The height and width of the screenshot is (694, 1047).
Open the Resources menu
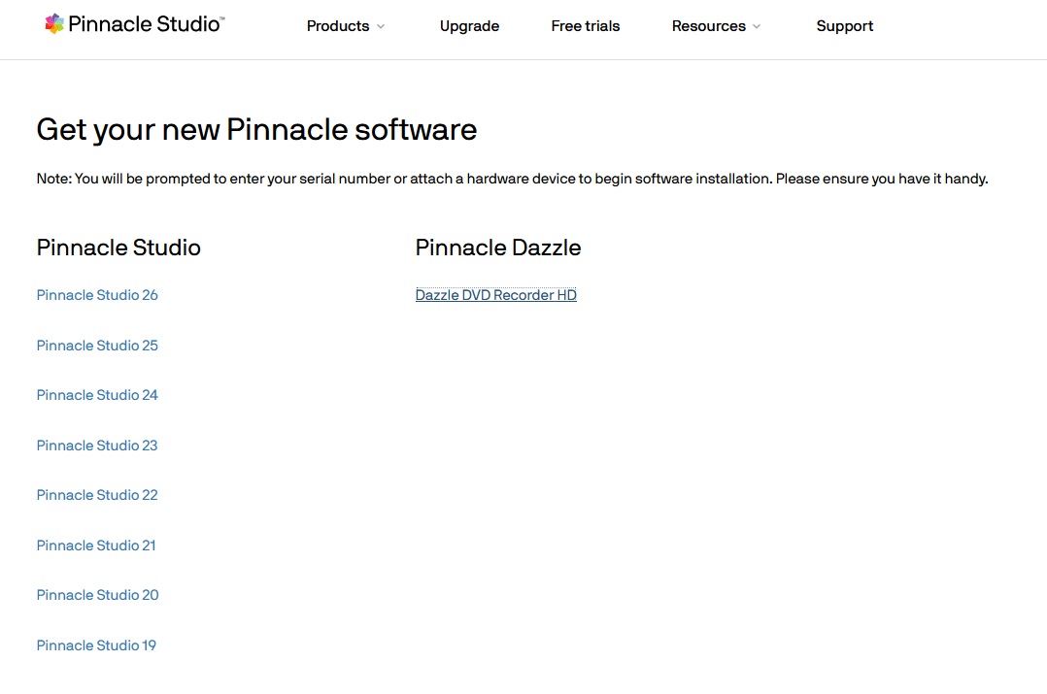pyautogui.click(x=708, y=26)
